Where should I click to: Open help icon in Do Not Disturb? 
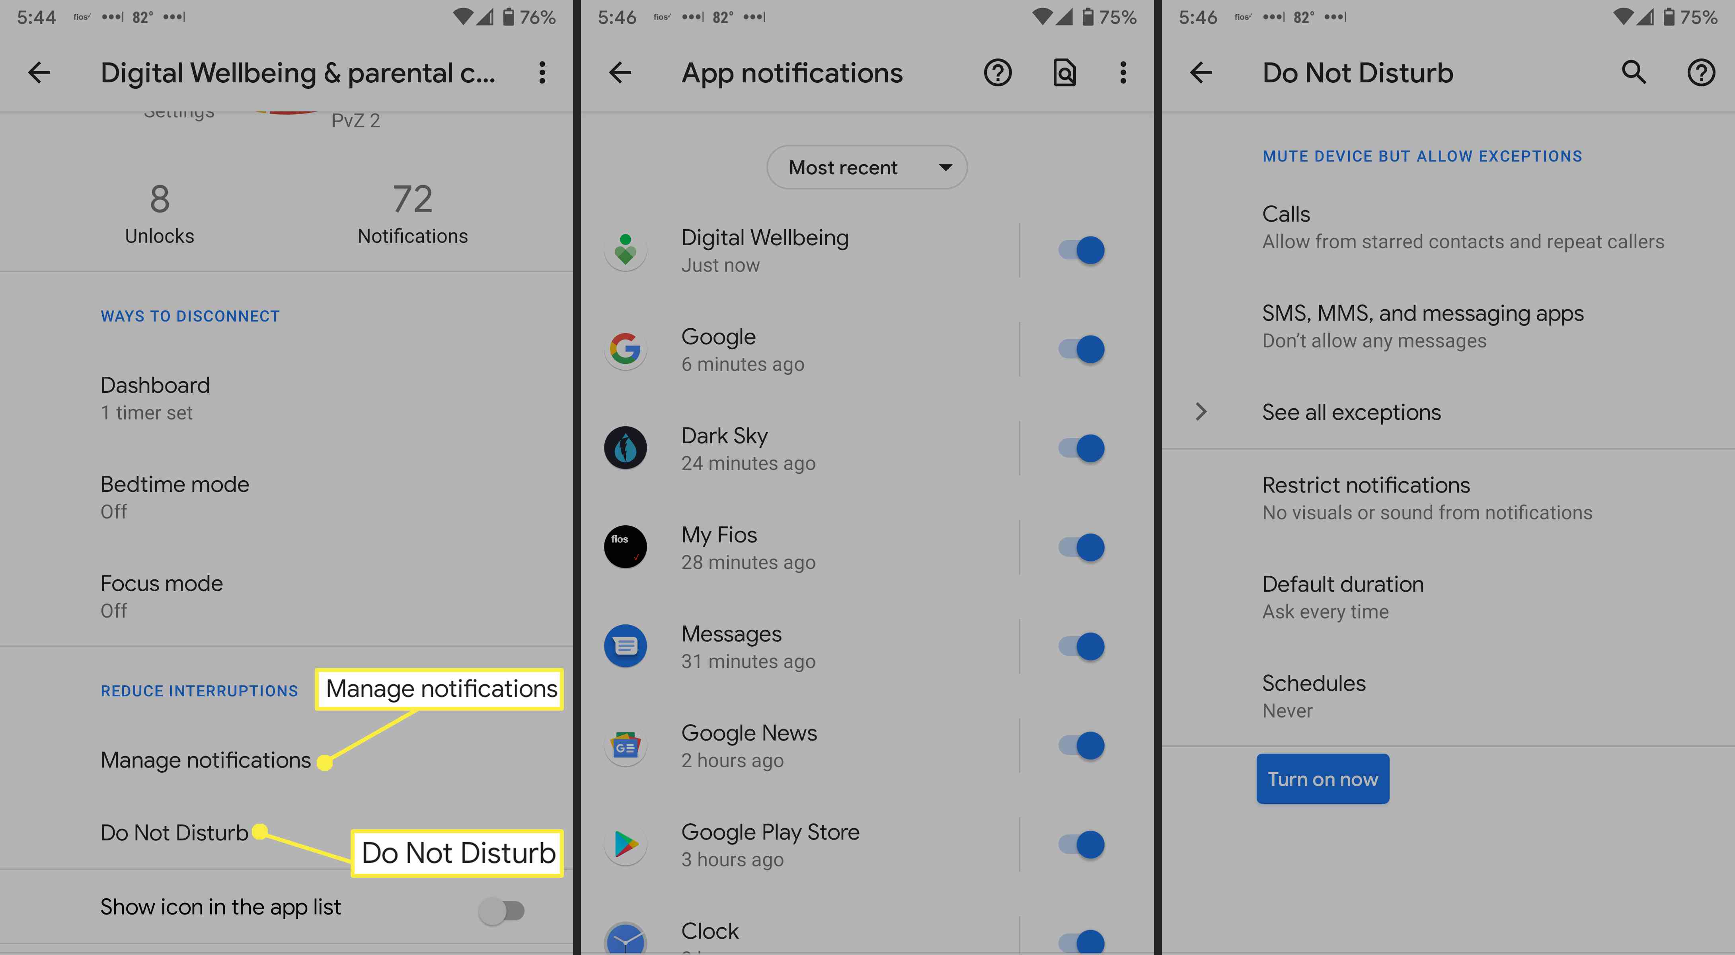1701,73
